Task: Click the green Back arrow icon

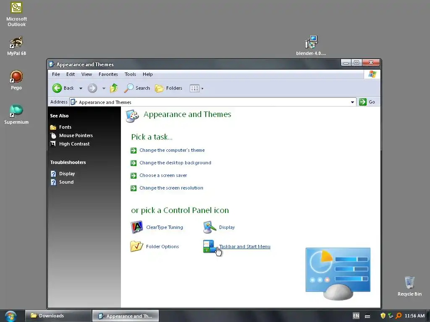Action: 57,88
